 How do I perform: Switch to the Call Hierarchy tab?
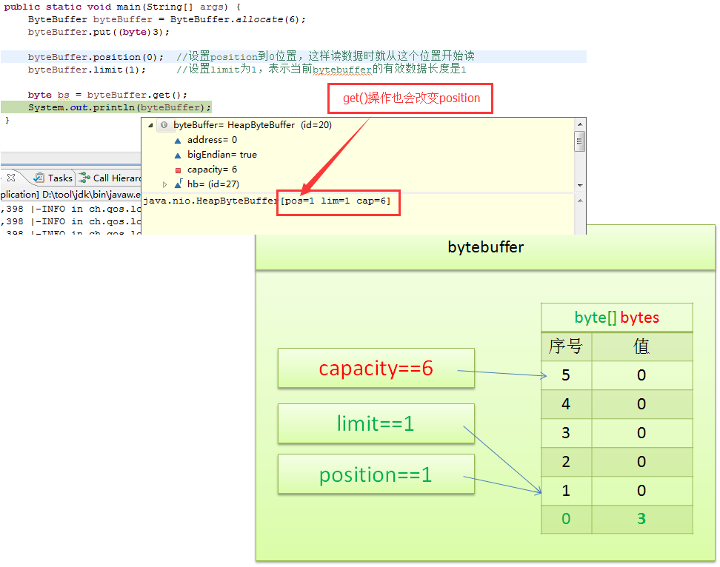(116, 178)
